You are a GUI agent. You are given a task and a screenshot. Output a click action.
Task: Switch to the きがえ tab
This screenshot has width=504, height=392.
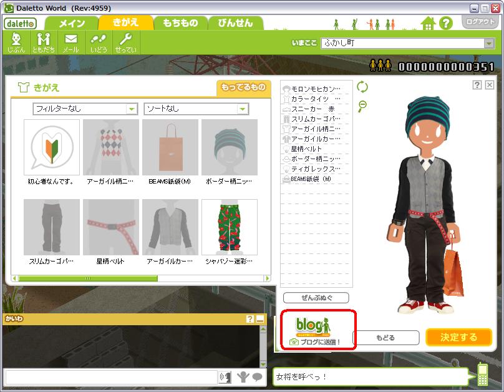(125, 22)
